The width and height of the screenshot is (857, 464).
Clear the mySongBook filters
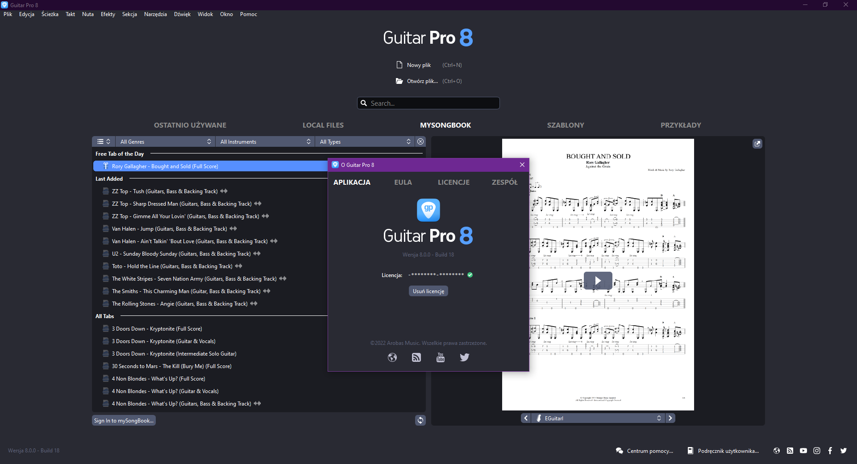[420, 141]
